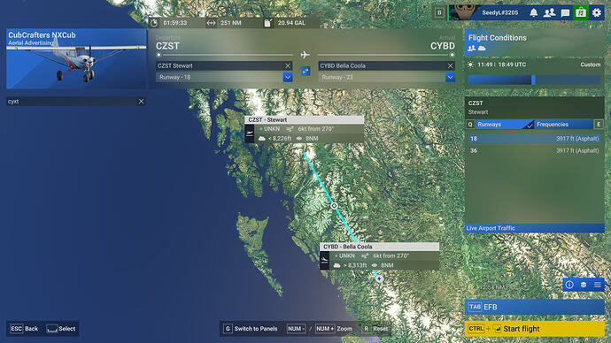Image resolution: width=611 pixels, height=343 pixels.
Task: Click the multiplayer icon under Flight Conditions
Action: pyautogui.click(x=471, y=49)
